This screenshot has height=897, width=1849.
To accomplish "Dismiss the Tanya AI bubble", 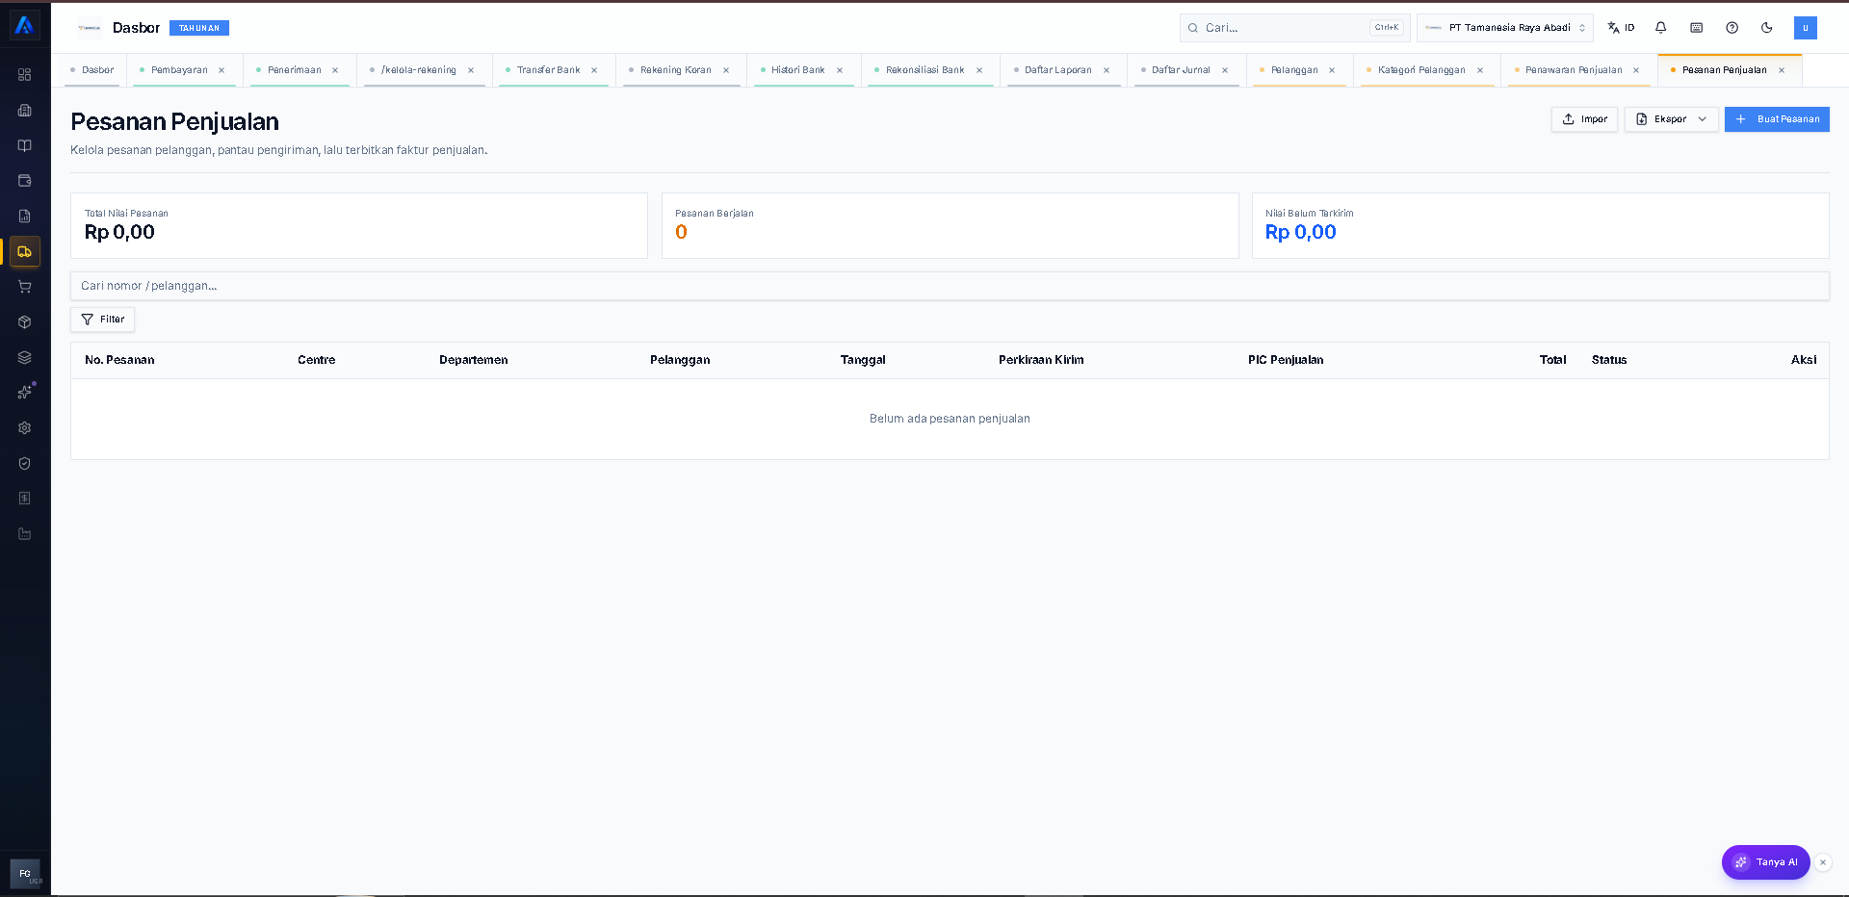I will tap(1823, 862).
